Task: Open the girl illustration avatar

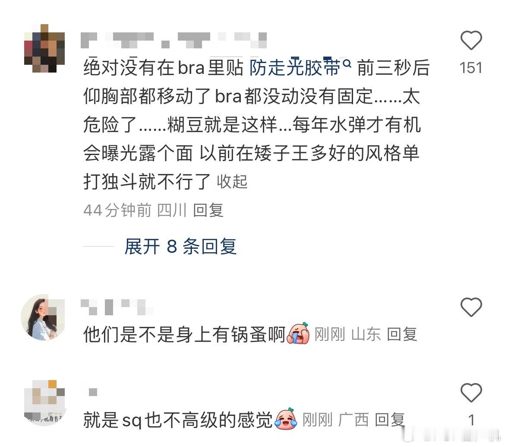Action: [x=43, y=317]
